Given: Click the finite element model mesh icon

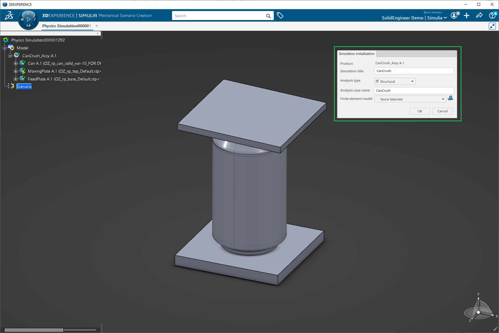Looking at the screenshot, I should click(x=450, y=98).
